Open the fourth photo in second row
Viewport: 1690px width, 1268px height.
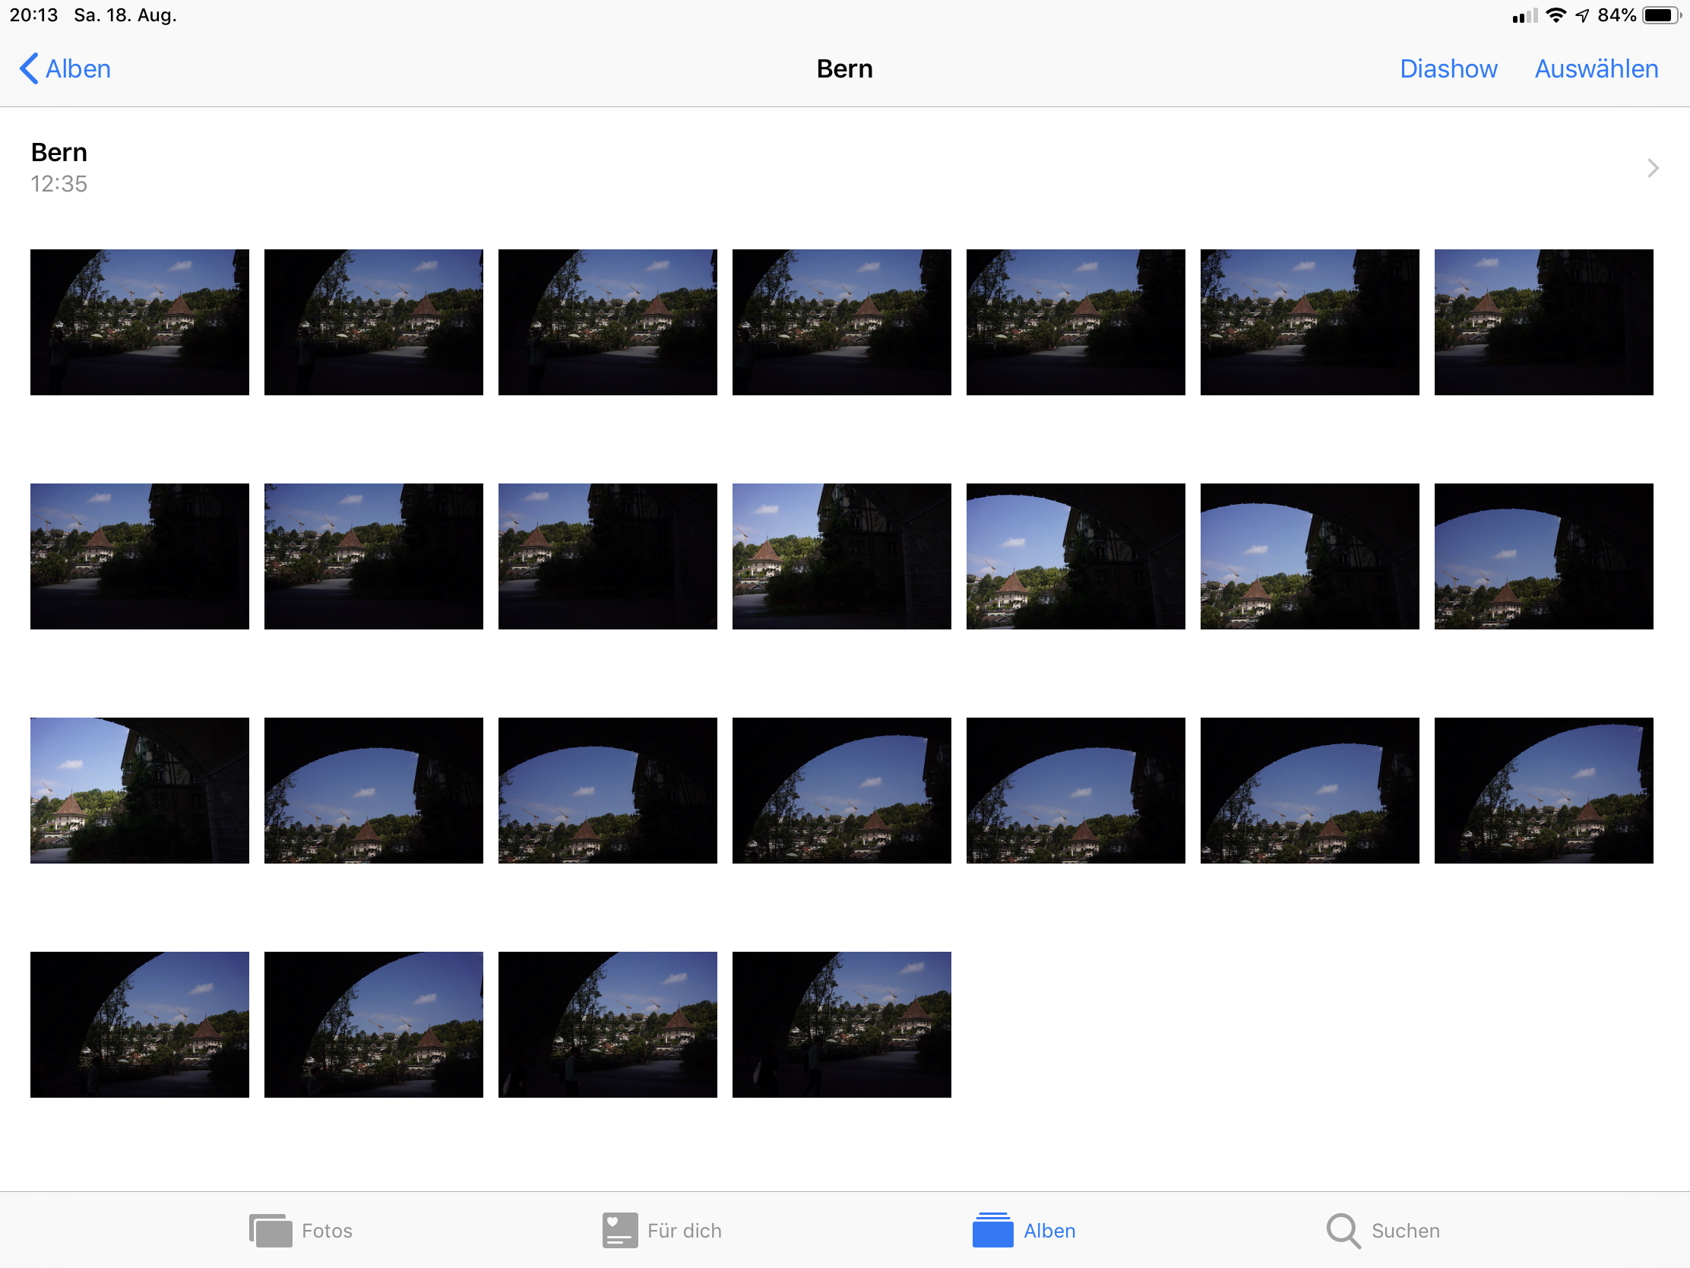[x=841, y=556]
